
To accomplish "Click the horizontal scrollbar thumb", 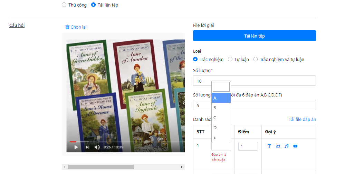I will point(101,167).
